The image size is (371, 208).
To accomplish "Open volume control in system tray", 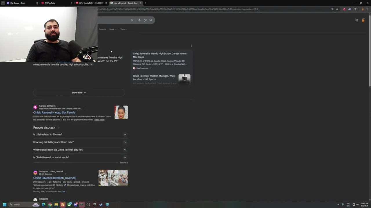I will 357,205.
